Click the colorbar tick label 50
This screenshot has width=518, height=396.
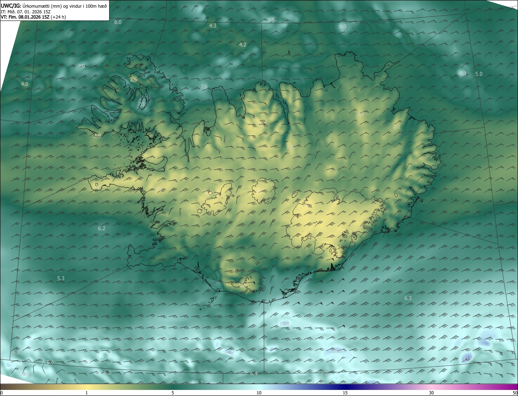click(515, 393)
